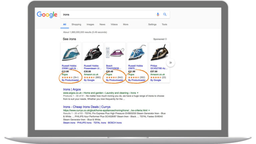
Task: Open Irons - Cheap Irons Deals | Currys result
Action: tap(87, 107)
